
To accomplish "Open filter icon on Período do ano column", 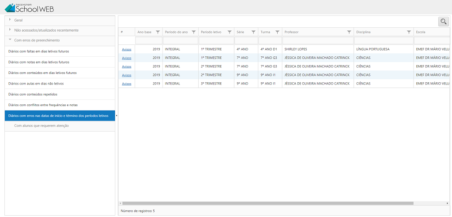I will [194, 32].
